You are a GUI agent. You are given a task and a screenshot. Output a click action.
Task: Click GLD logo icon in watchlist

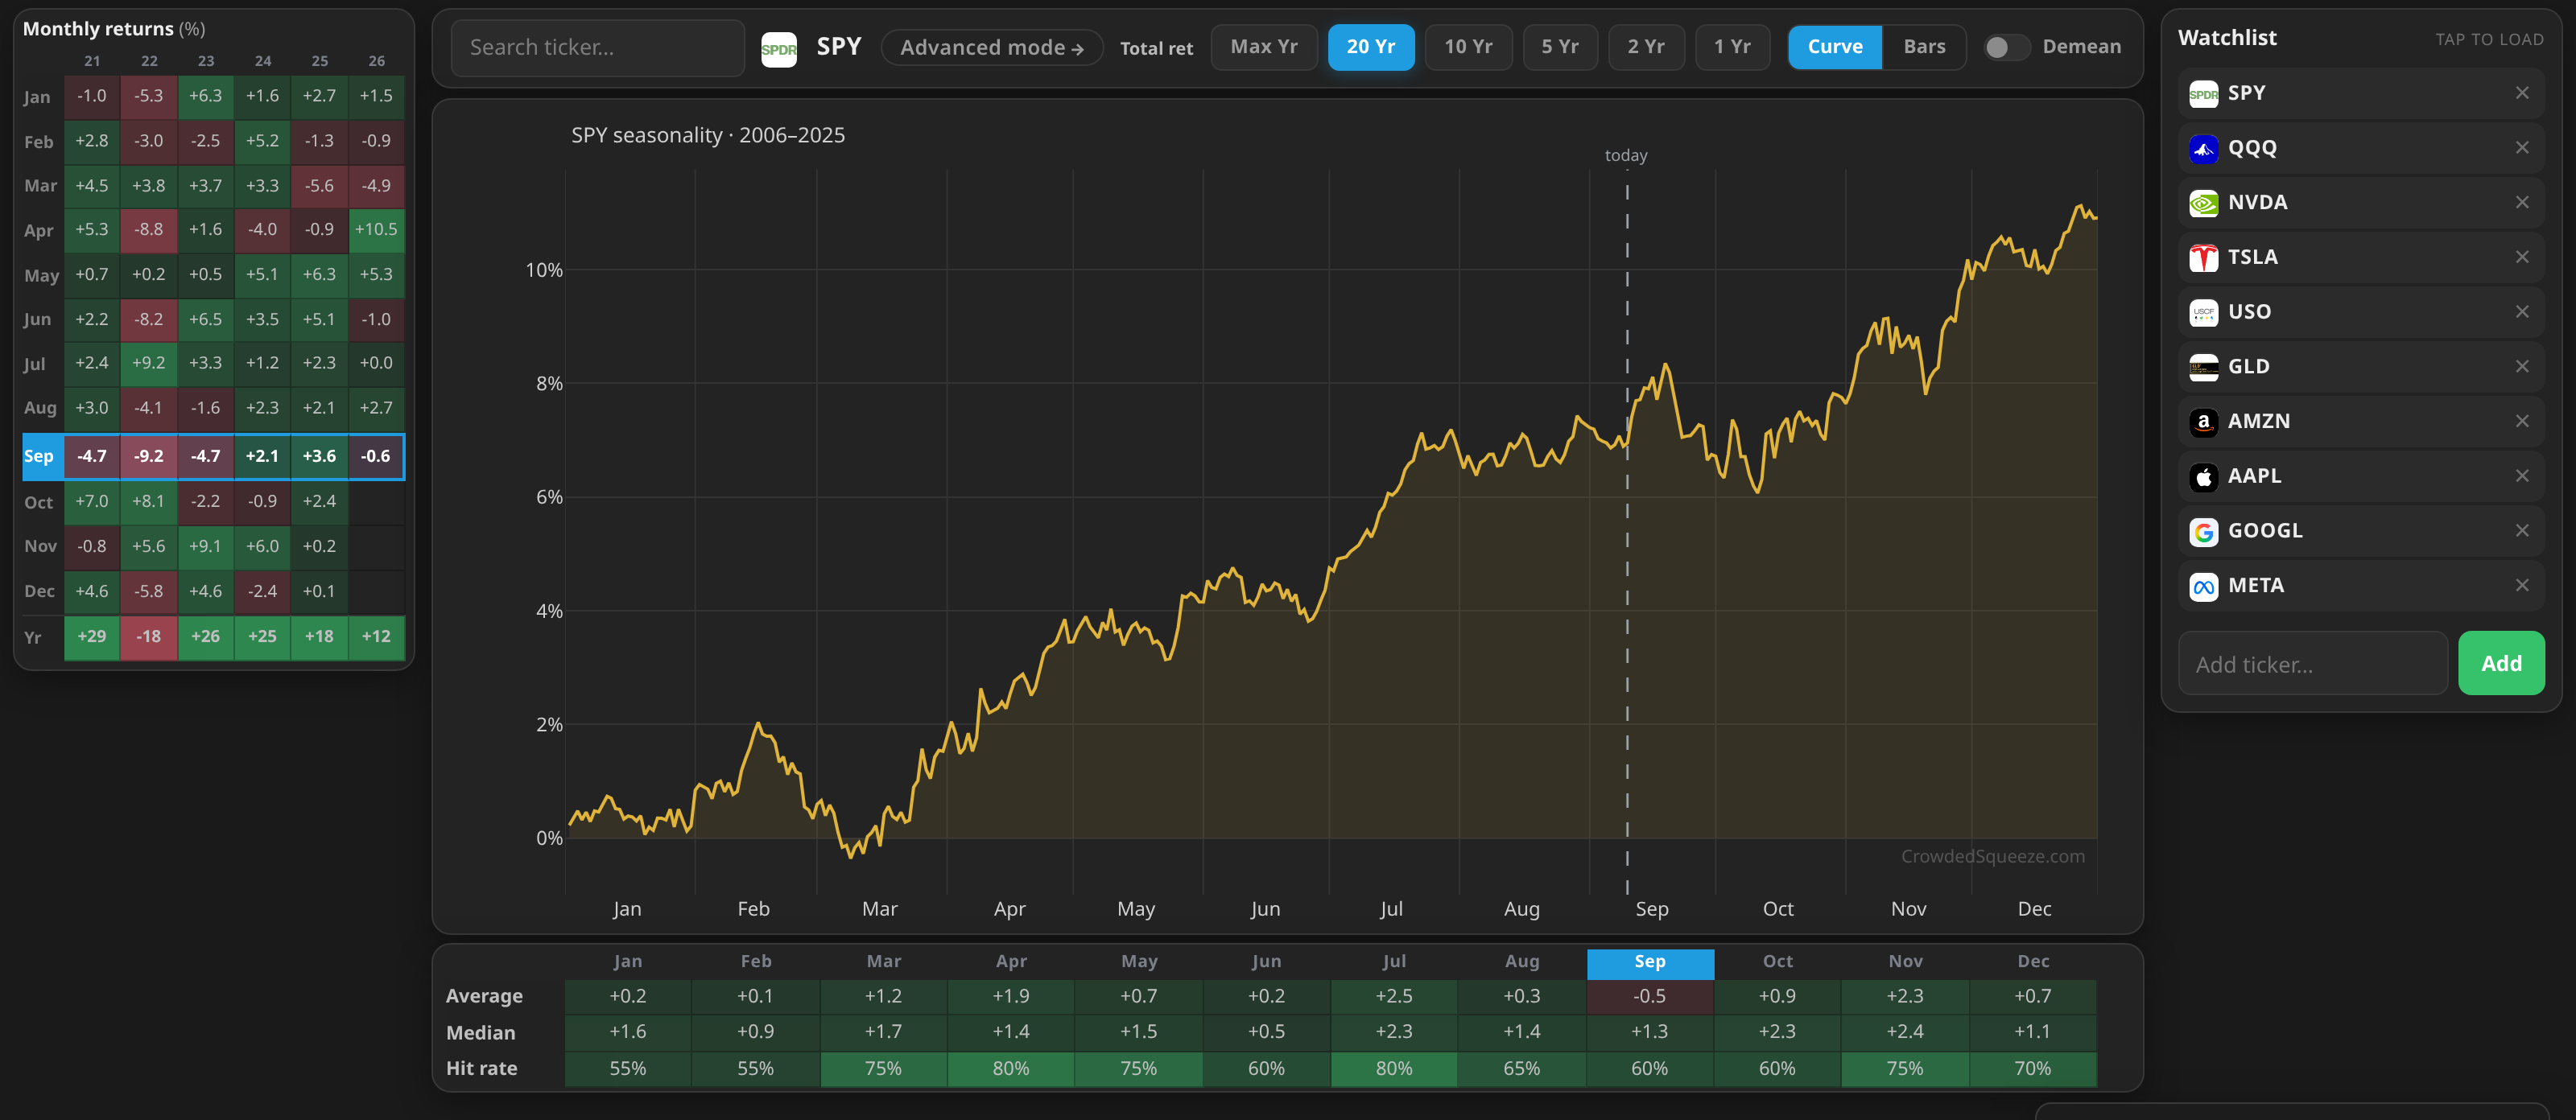coord(2203,368)
